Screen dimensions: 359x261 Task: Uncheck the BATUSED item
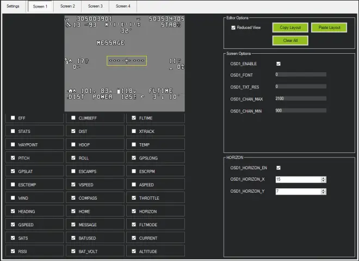[73, 238]
